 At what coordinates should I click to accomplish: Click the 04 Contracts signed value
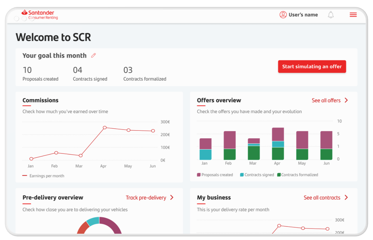78,70
